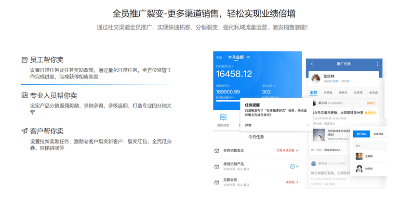Viewport: 399px width, 197px height.
Task: Click the 169900.99 sales amount
Action: click(228, 92)
